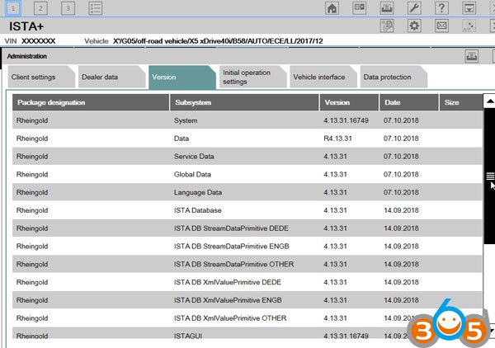Select the Data subsystem cell

[x=181, y=139]
